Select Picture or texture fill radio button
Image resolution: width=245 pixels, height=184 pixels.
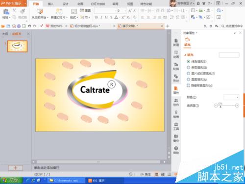point(188,74)
